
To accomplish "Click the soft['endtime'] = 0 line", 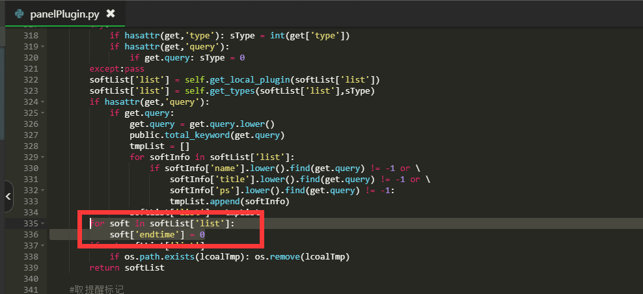I will (x=157, y=234).
